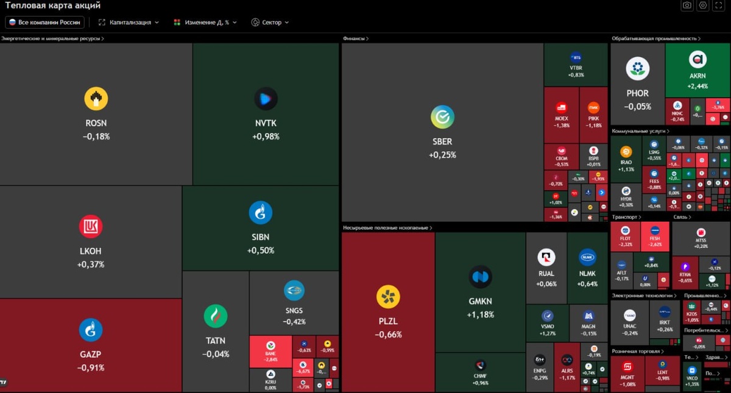The width and height of the screenshot is (731, 393).
Task: Click the Тепловая карта акций title
Action: tap(53, 5)
